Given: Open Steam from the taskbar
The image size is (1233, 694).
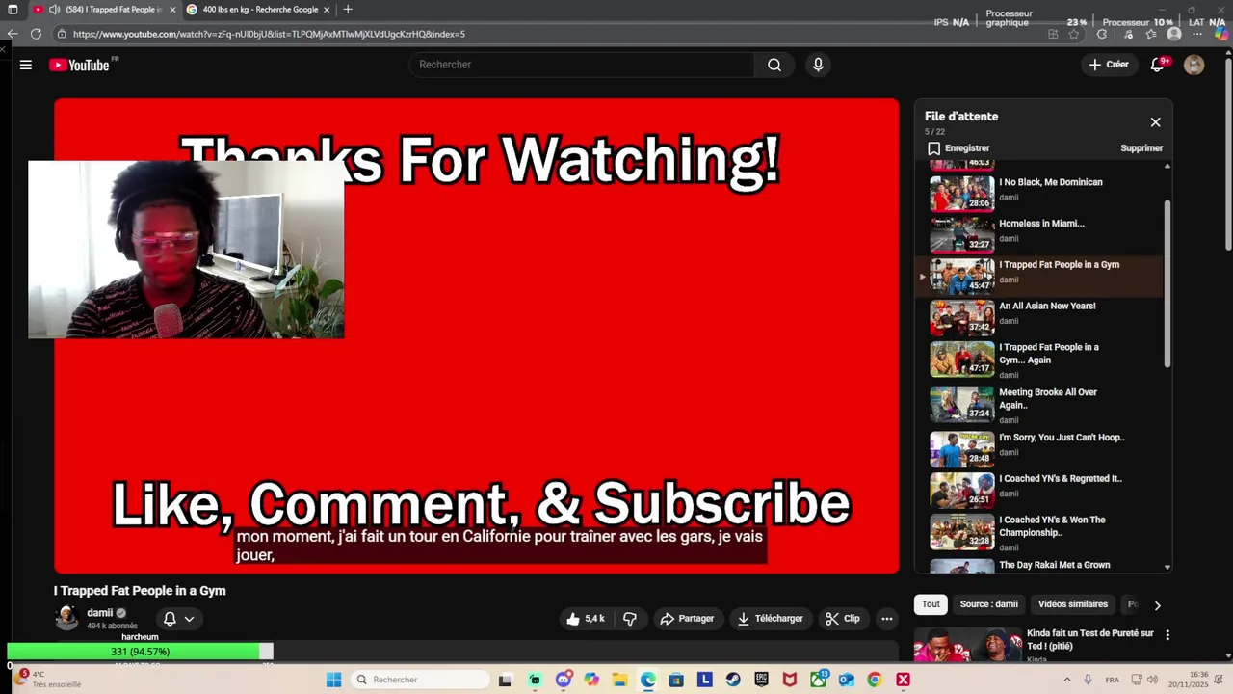Looking at the screenshot, I should coord(733,680).
